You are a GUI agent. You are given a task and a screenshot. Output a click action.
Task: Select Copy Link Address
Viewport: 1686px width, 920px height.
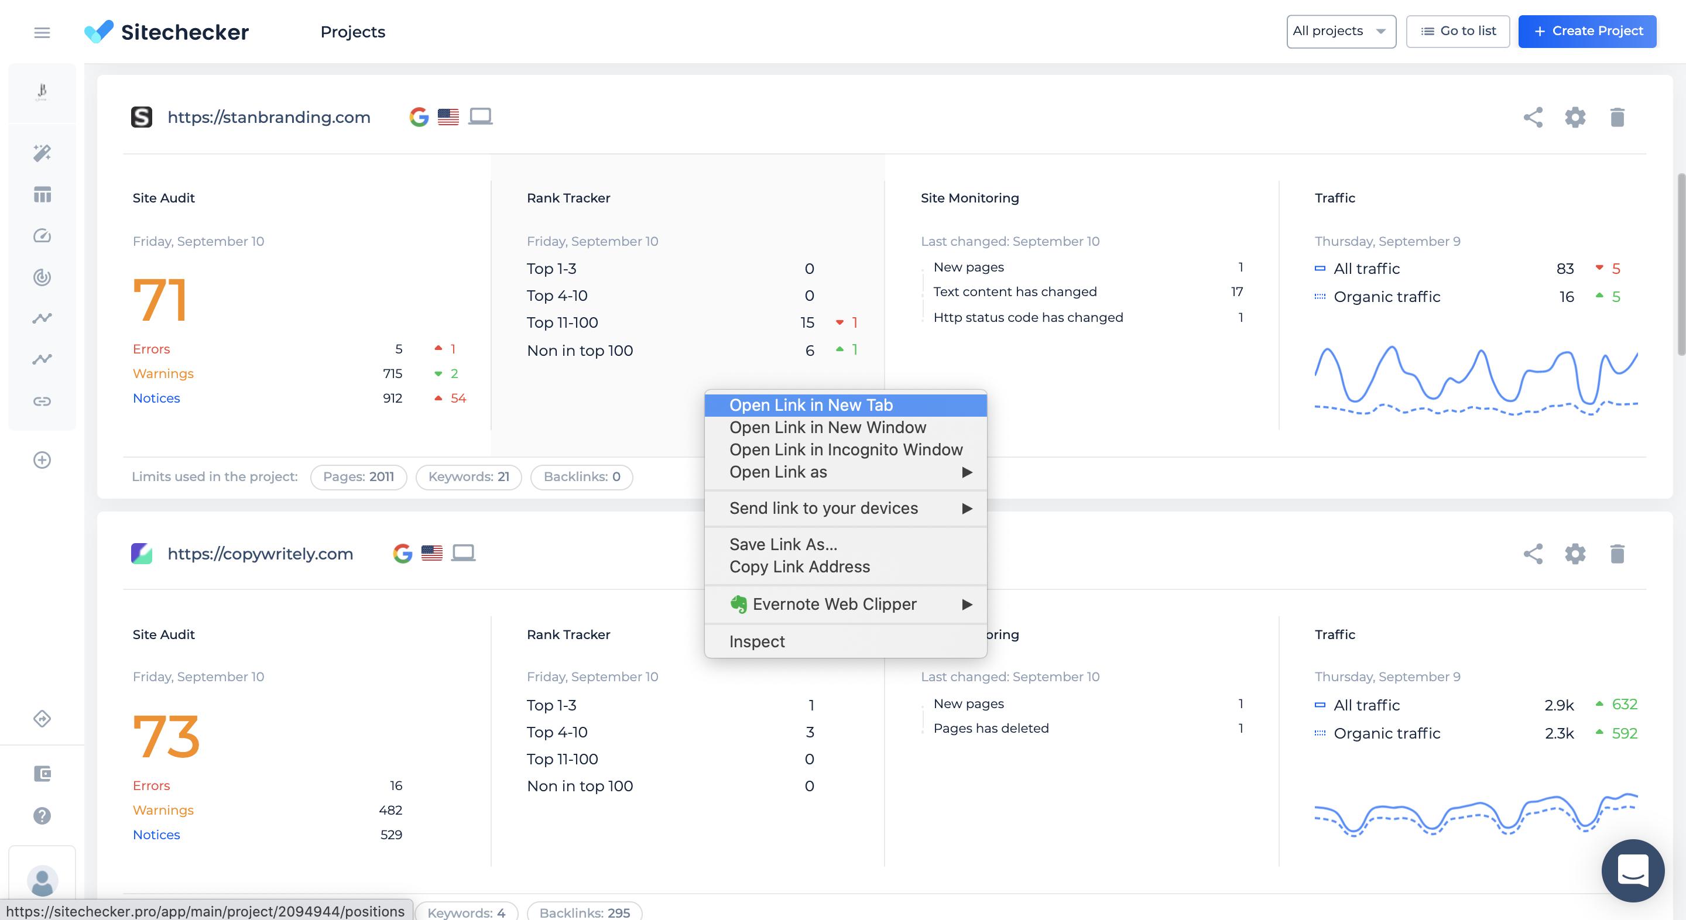[x=845, y=567]
